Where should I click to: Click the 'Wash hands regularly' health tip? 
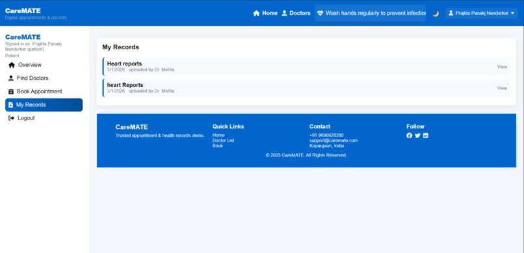coord(371,14)
